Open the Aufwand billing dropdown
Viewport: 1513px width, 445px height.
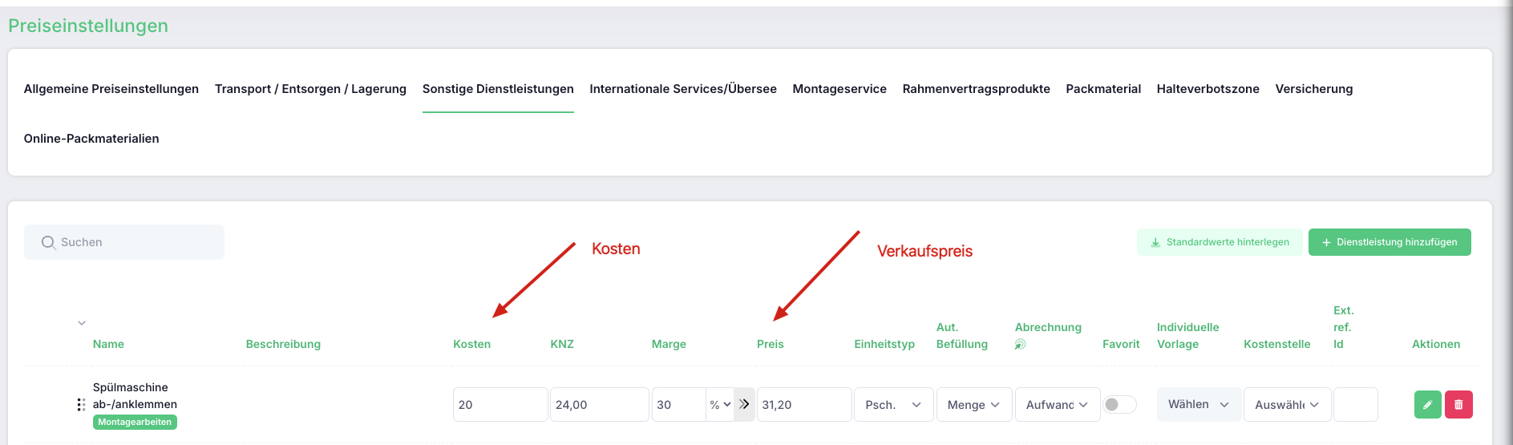(1057, 405)
